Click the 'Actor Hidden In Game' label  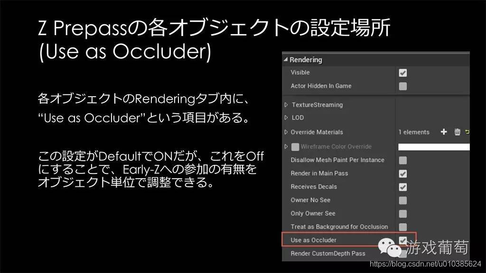(321, 86)
